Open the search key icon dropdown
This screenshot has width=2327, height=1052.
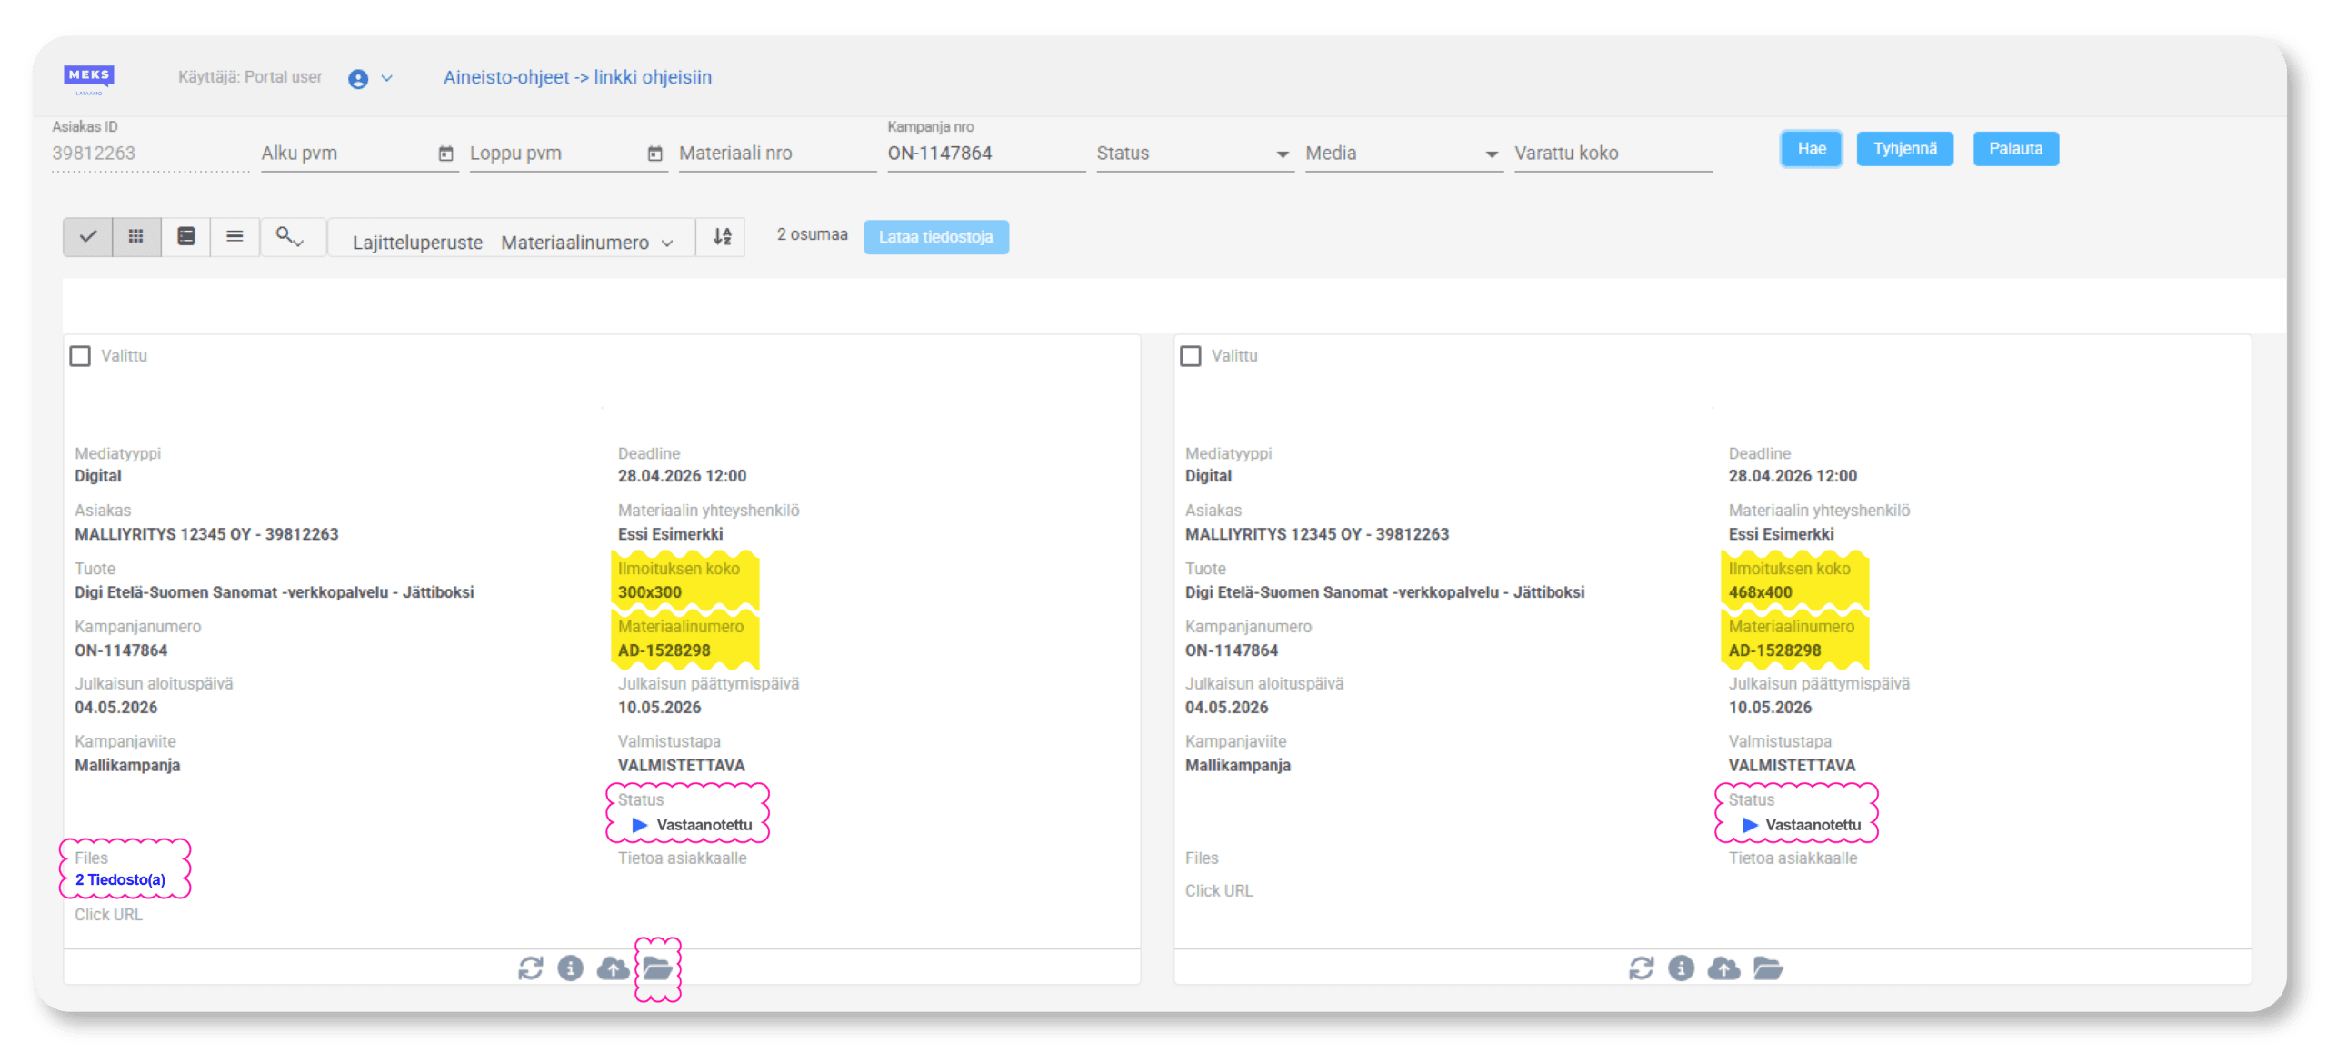(290, 237)
